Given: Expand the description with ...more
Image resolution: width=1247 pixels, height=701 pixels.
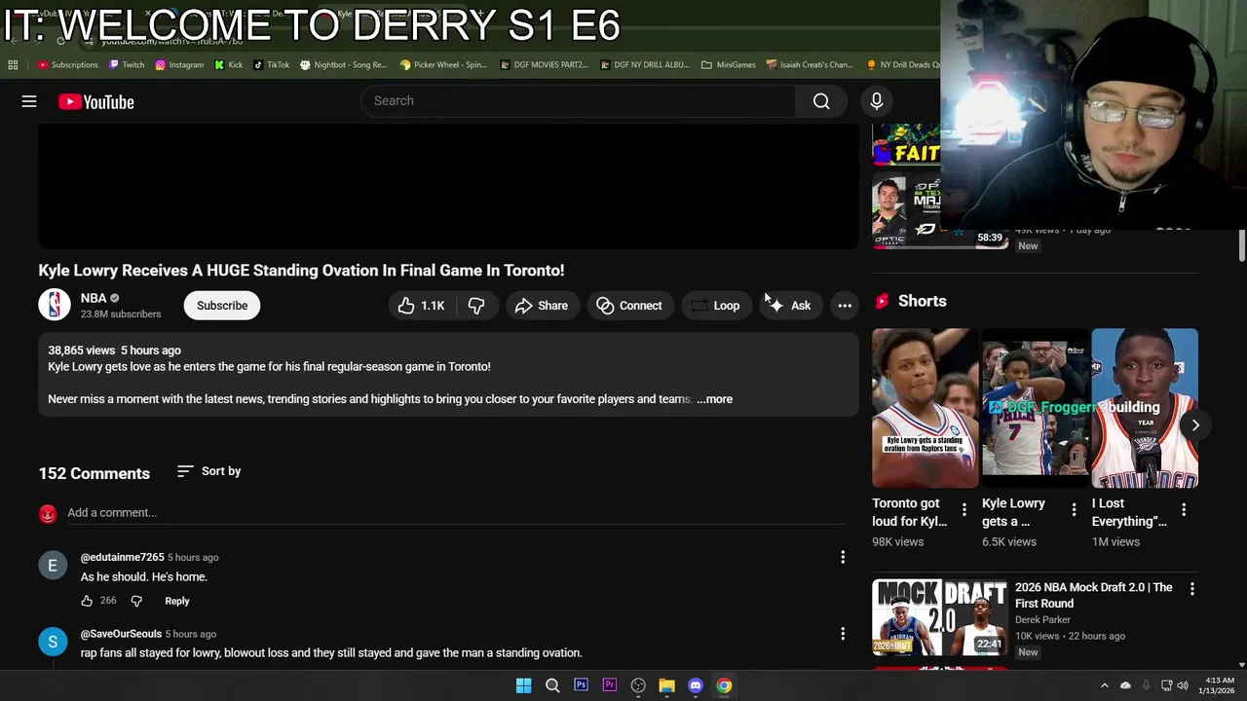Looking at the screenshot, I should [714, 399].
